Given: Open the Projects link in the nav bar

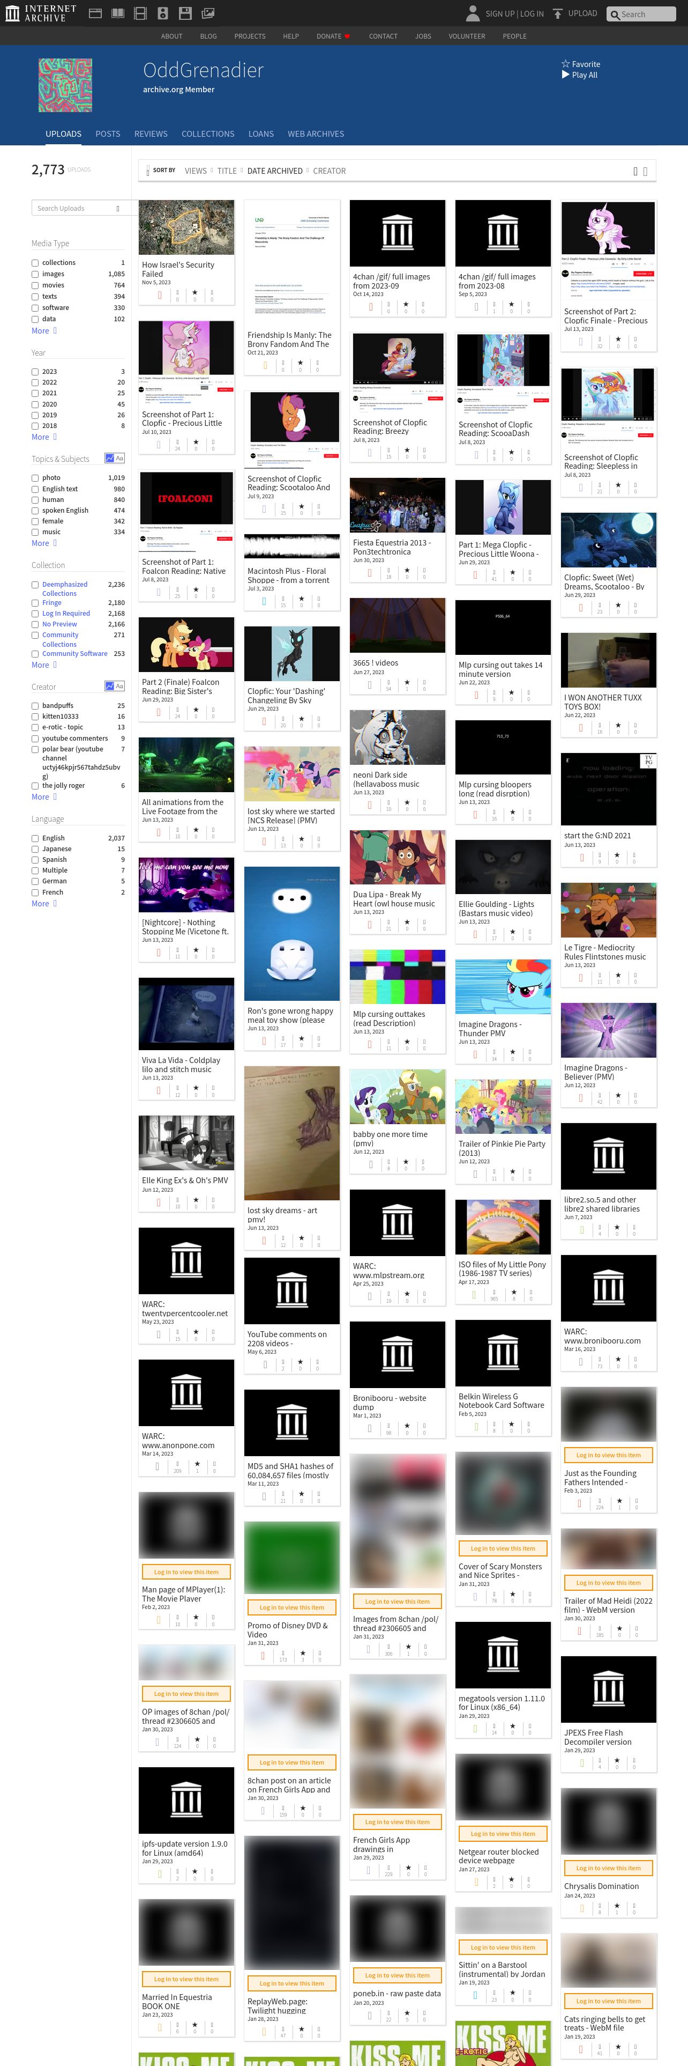Looking at the screenshot, I should pyautogui.click(x=250, y=36).
